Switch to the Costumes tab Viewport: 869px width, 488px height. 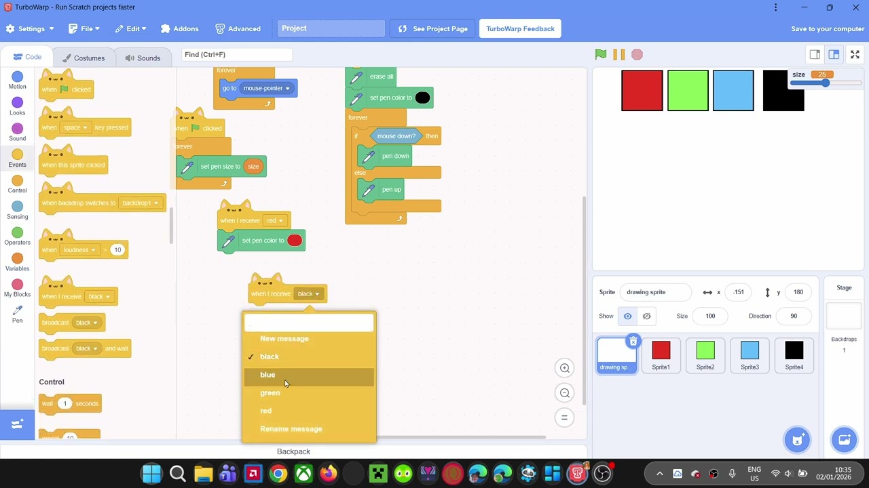click(84, 58)
